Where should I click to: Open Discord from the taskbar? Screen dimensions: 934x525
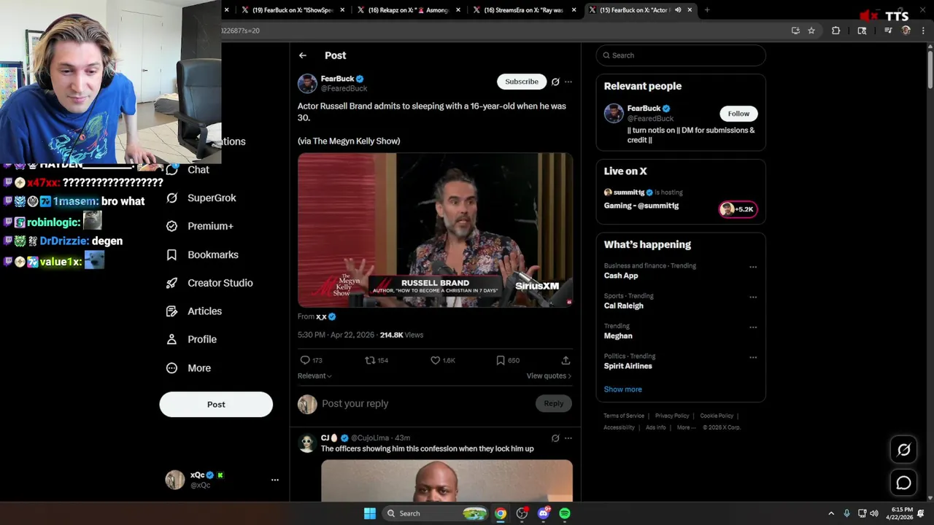[543, 513]
